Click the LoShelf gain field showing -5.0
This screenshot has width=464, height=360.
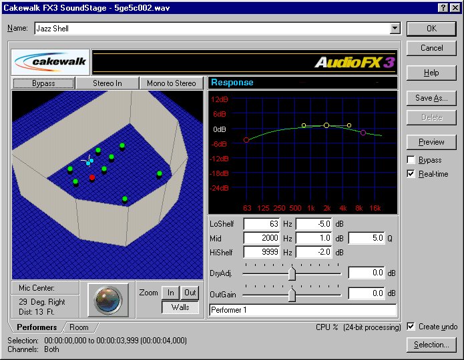pyautogui.click(x=314, y=224)
